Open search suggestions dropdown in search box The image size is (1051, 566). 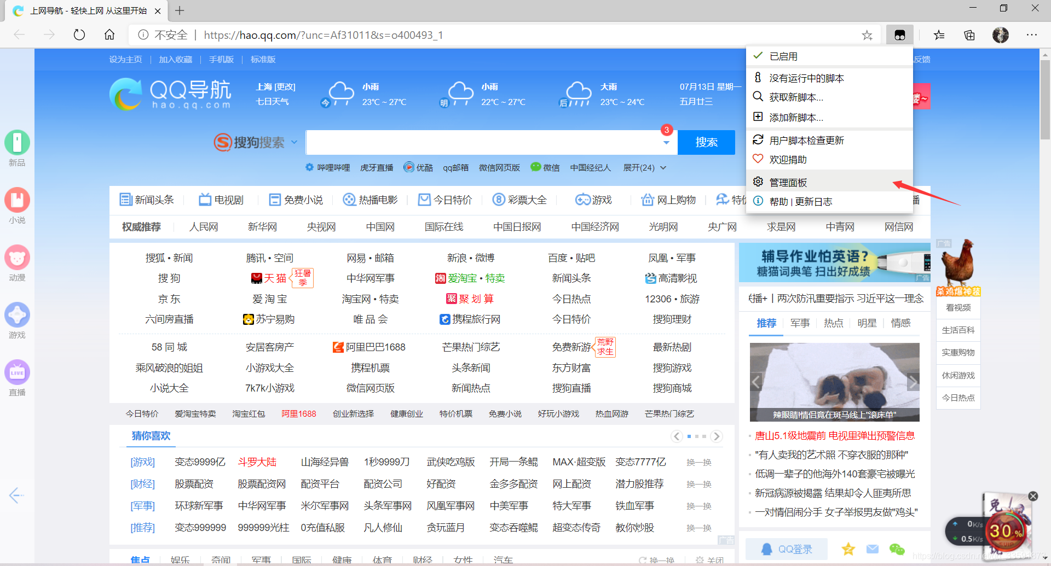[666, 143]
